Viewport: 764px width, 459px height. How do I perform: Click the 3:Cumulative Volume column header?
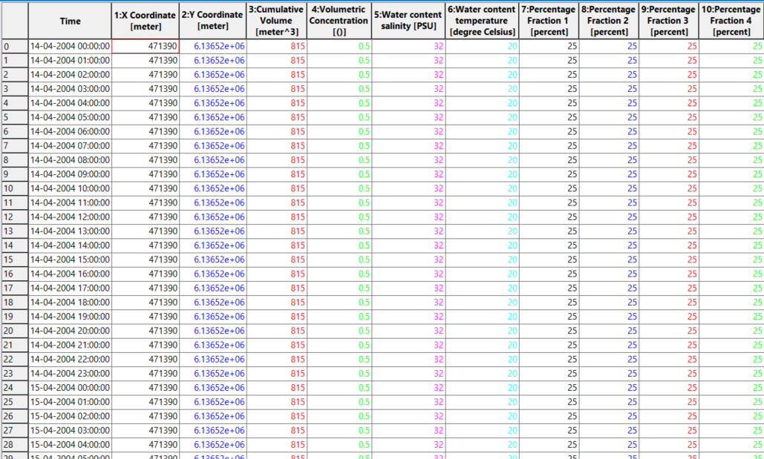pyautogui.click(x=276, y=21)
